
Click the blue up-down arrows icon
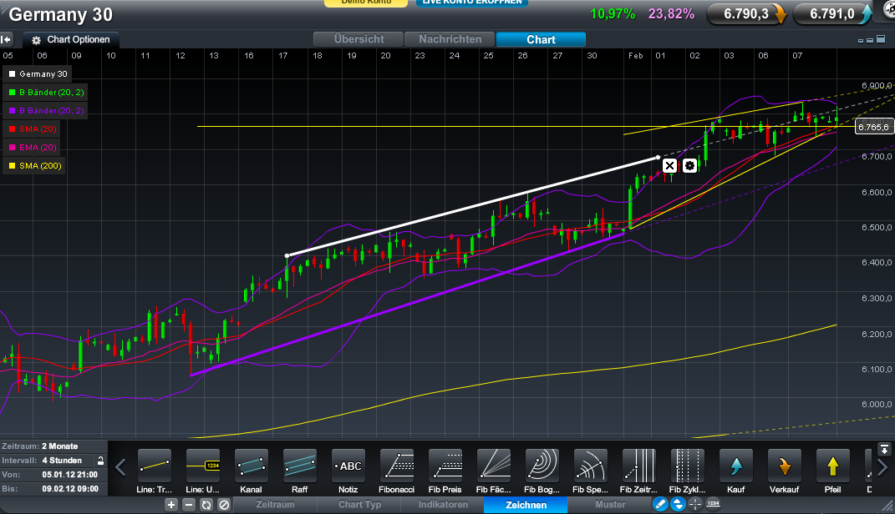[x=678, y=504]
